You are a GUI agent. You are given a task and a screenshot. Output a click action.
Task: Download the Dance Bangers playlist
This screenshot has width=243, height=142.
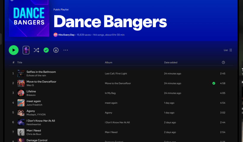56,50
